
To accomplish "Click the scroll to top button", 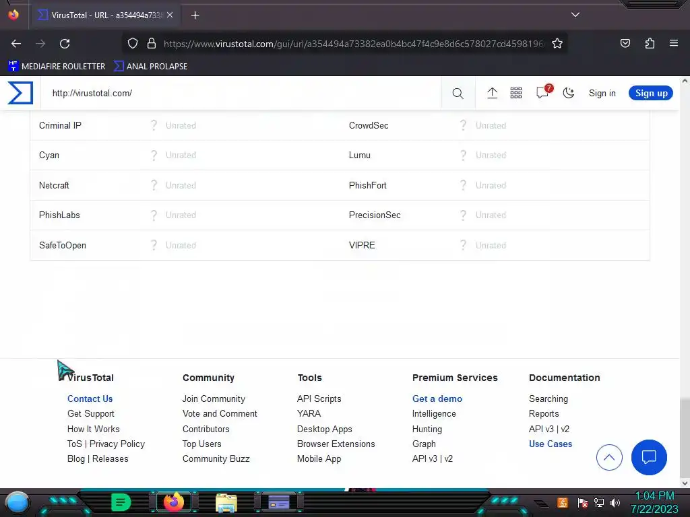I will pyautogui.click(x=609, y=458).
